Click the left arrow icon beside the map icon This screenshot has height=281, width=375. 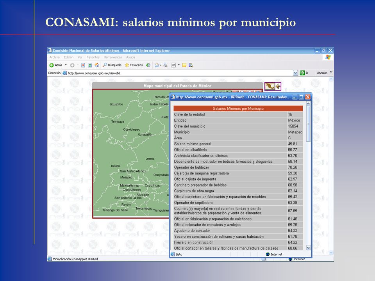[x=278, y=86]
